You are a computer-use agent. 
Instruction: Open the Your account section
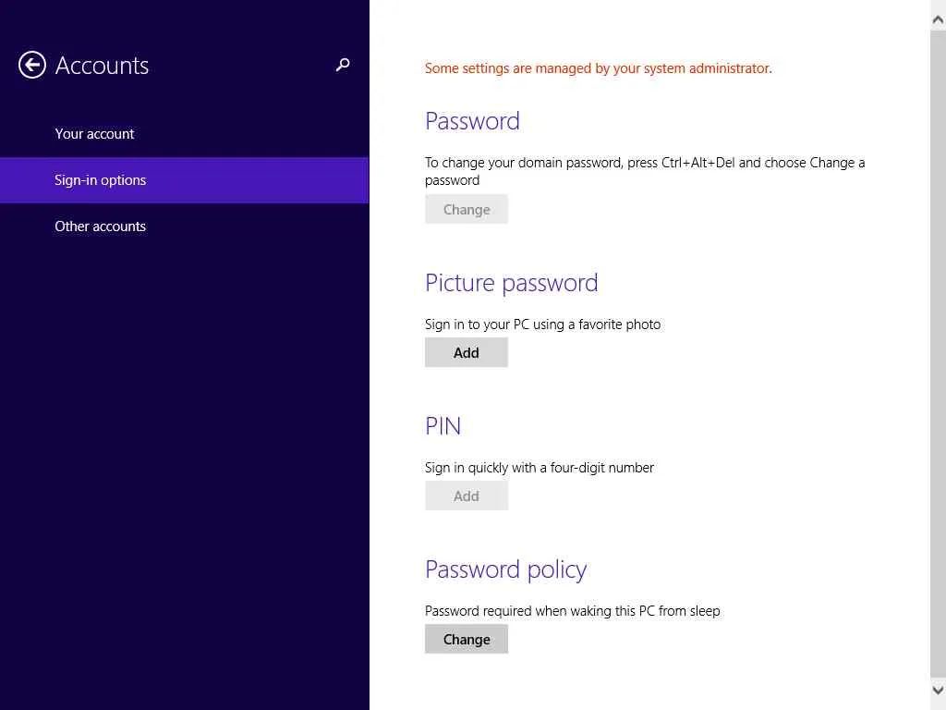[x=94, y=134]
